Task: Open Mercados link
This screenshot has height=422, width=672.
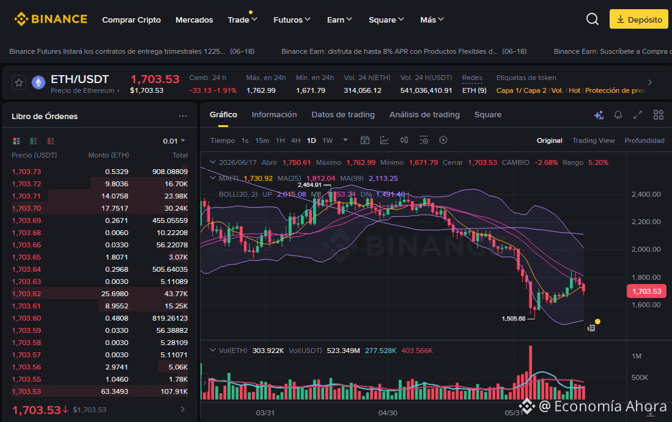Action: click(194, 20)
